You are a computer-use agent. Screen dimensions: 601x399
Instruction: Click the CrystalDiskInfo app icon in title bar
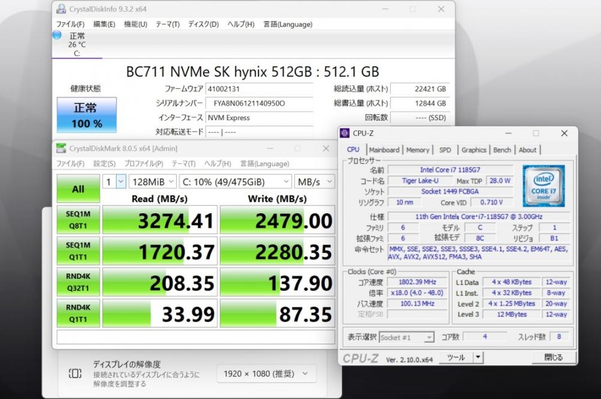61,9
